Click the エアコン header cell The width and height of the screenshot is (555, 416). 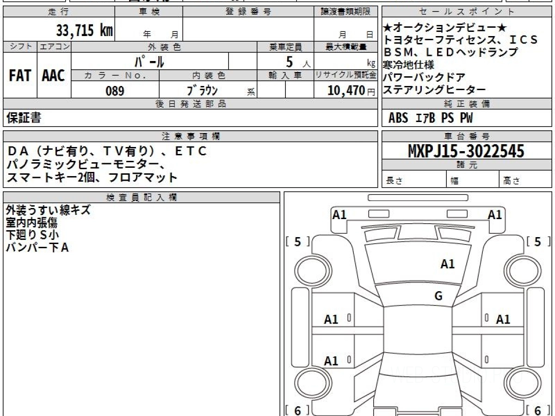point(54,47)
